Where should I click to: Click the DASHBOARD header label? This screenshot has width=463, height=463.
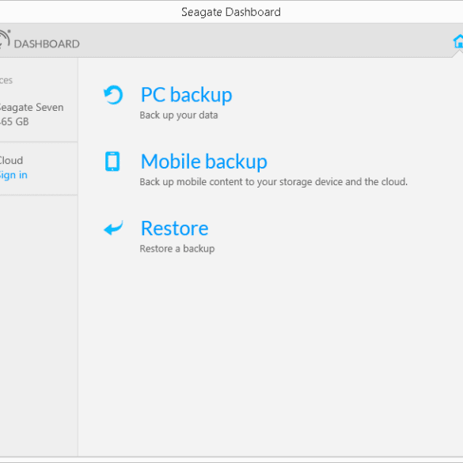[47, 44]
